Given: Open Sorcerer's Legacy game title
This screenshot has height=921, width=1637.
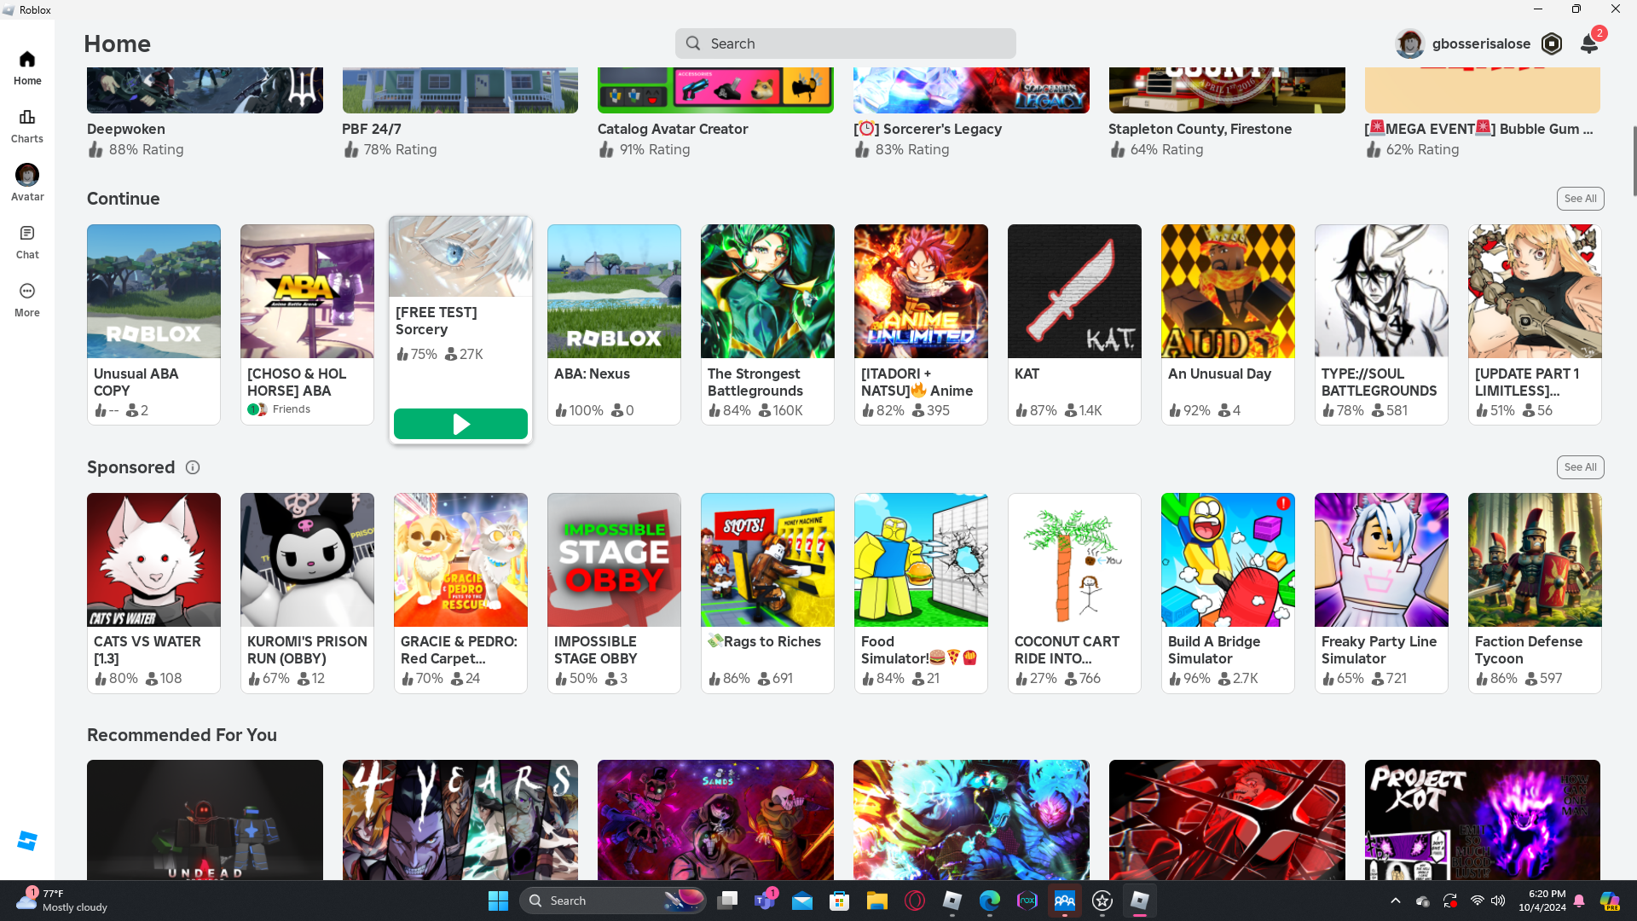Looking at the screenshot, I should (x=928, y=129).
